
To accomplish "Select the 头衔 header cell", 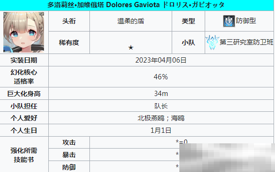I will [x=69, y=21].
